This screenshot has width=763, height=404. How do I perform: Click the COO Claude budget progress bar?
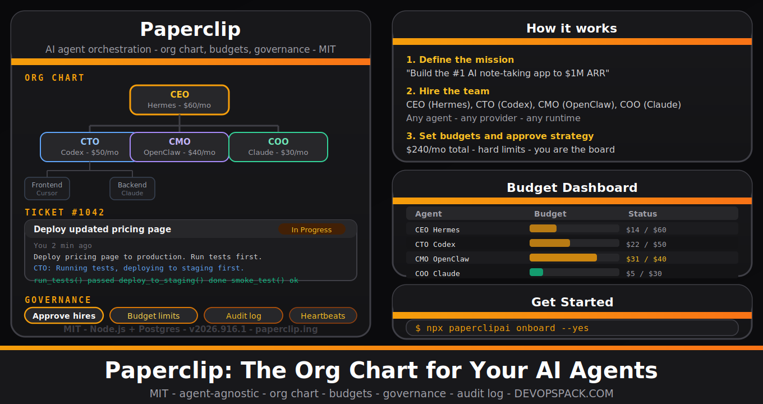point(574,272)
